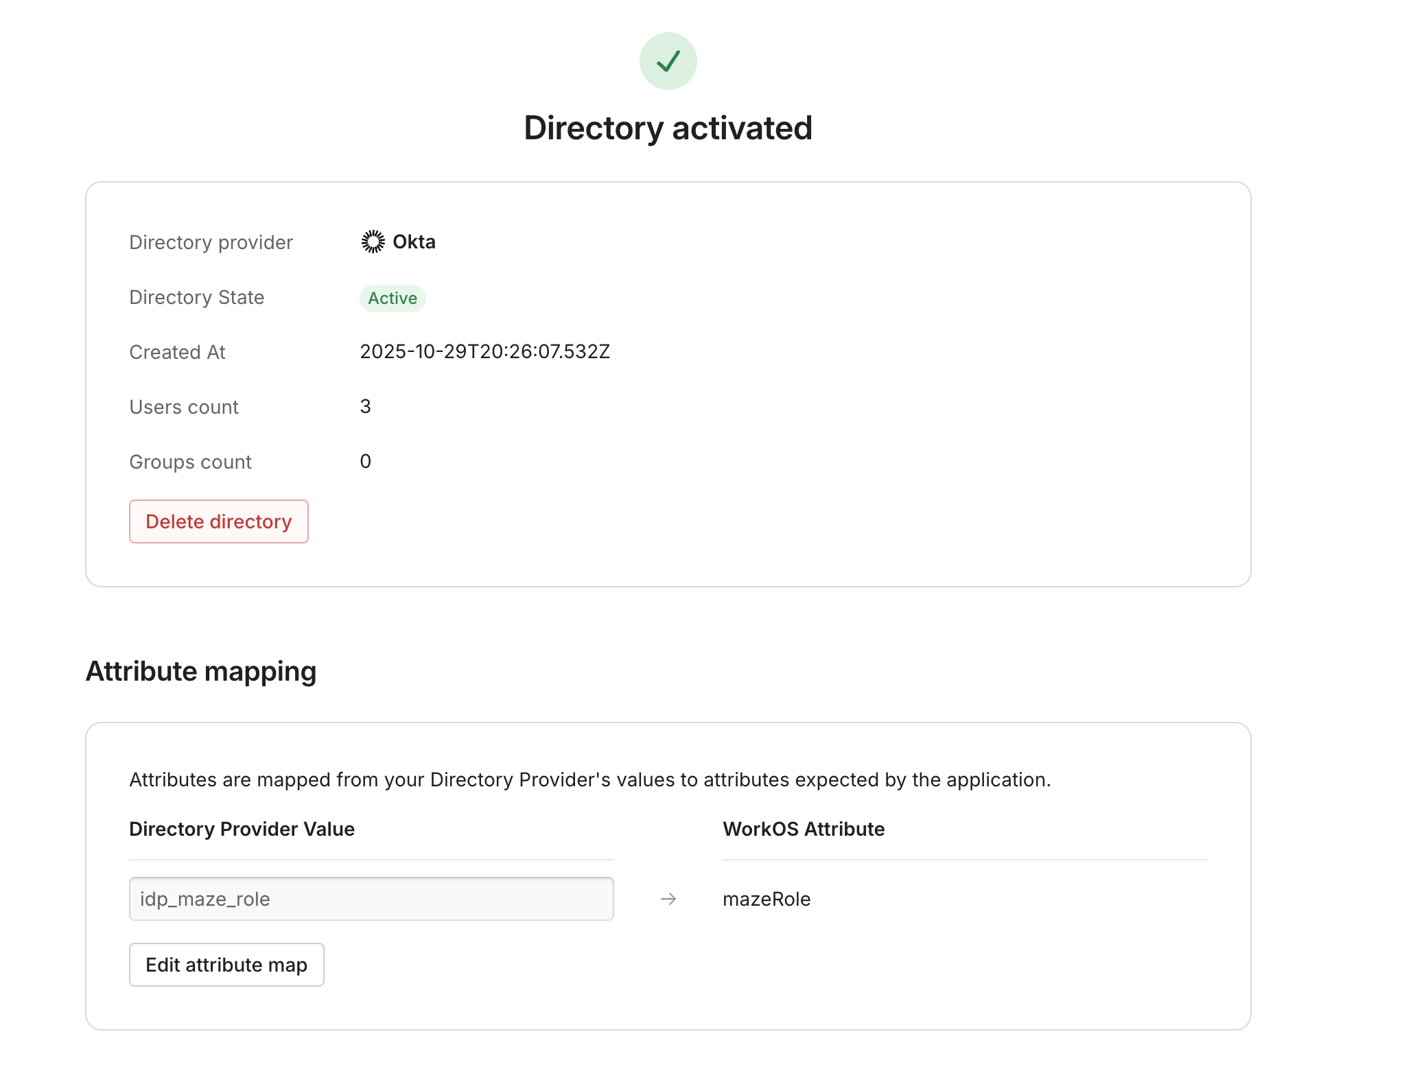Click the WorkOS Attribute column header

click(804, 829)
